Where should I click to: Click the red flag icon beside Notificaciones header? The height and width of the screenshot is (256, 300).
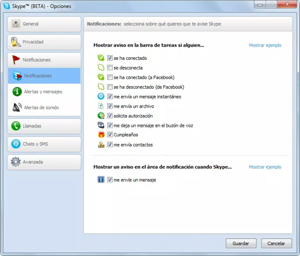16,60
